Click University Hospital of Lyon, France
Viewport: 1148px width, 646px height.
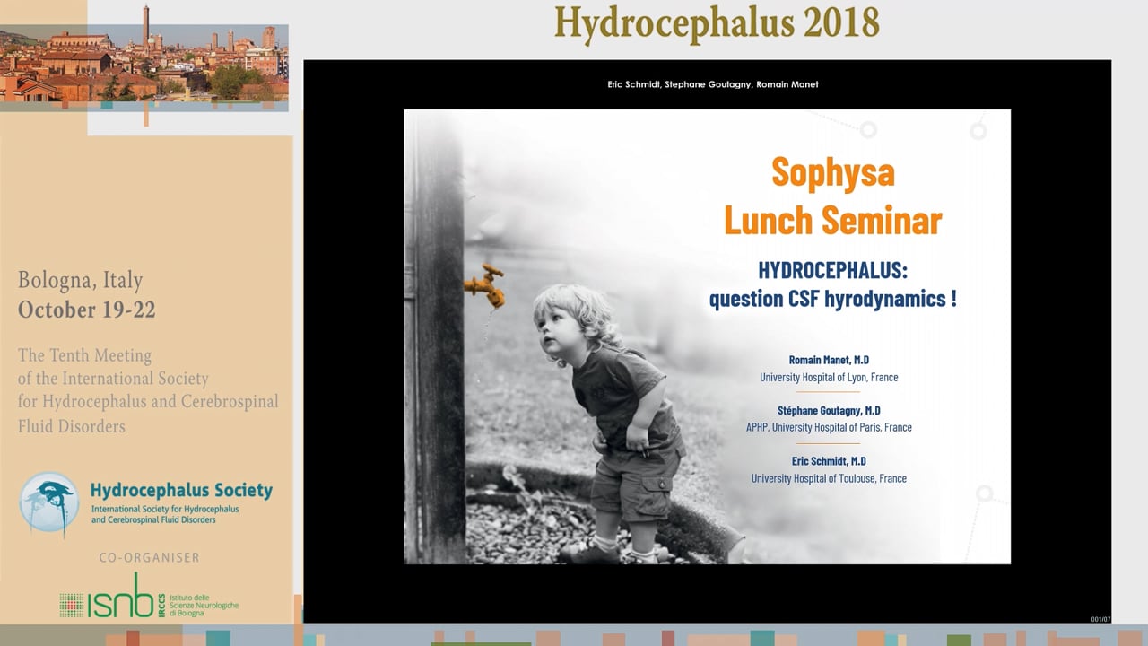829,377
